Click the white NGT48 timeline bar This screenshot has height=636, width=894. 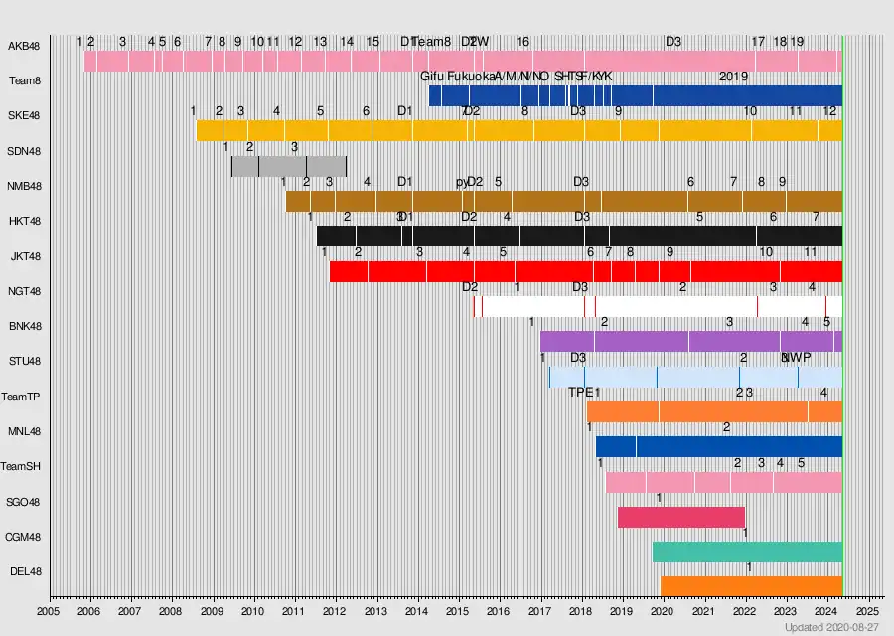point(658,306)
